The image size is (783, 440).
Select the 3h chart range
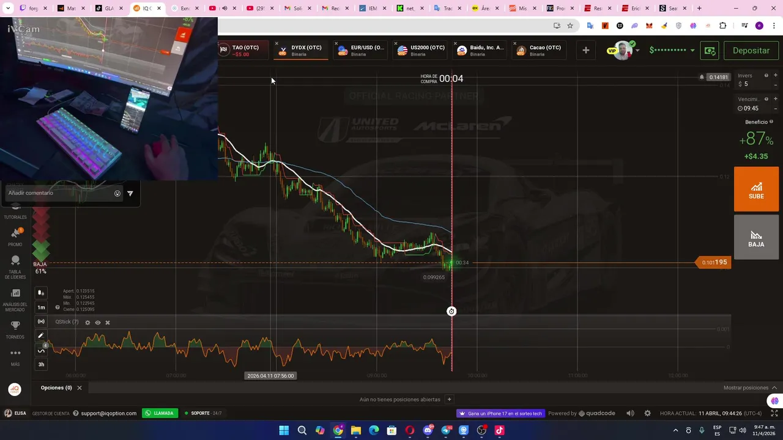point(41,364)
